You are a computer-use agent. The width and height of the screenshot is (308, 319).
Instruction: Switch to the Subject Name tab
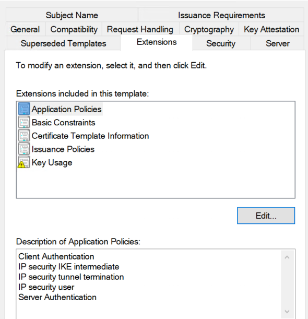pos(72,15)
